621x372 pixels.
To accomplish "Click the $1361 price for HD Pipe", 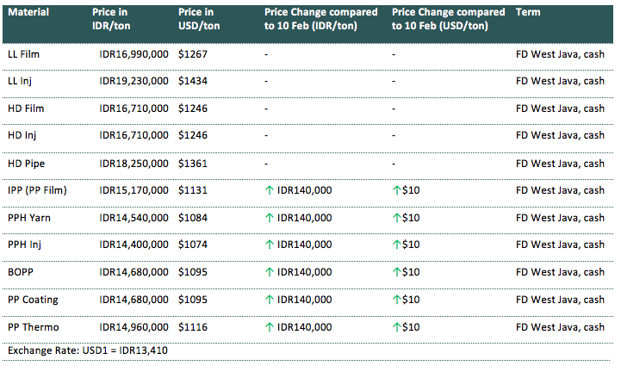I will [x=193, y=163].
